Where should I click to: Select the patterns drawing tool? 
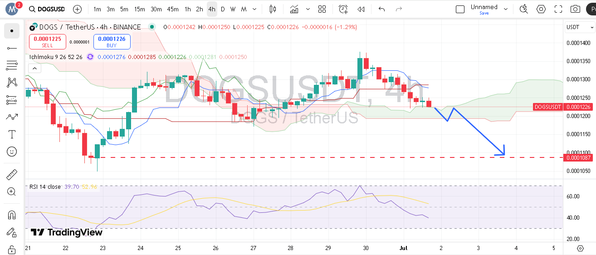pos(12,83)
